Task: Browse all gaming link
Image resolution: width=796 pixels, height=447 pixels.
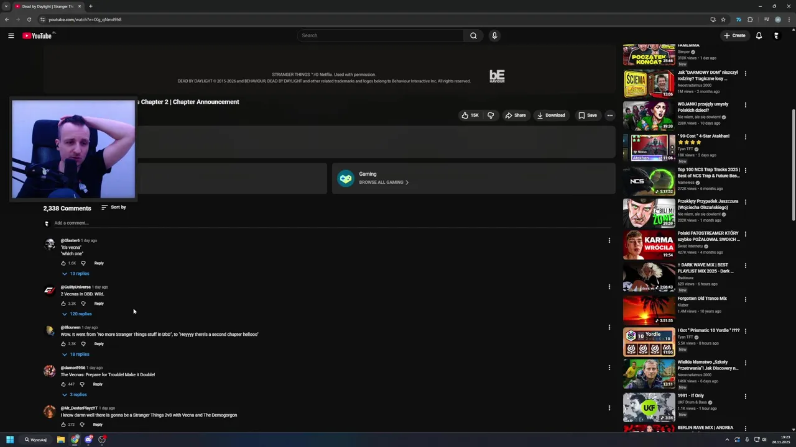Action: tap(384, 182)
